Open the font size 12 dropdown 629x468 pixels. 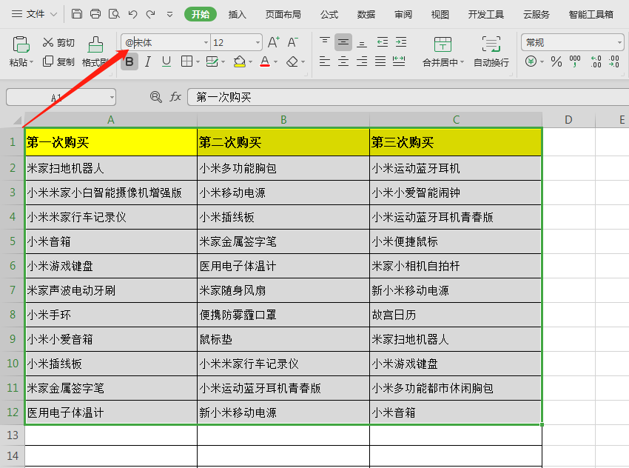[258, 42]
